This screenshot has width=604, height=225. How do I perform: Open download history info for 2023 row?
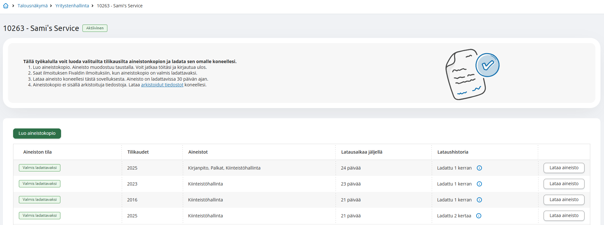coord(479,184)
